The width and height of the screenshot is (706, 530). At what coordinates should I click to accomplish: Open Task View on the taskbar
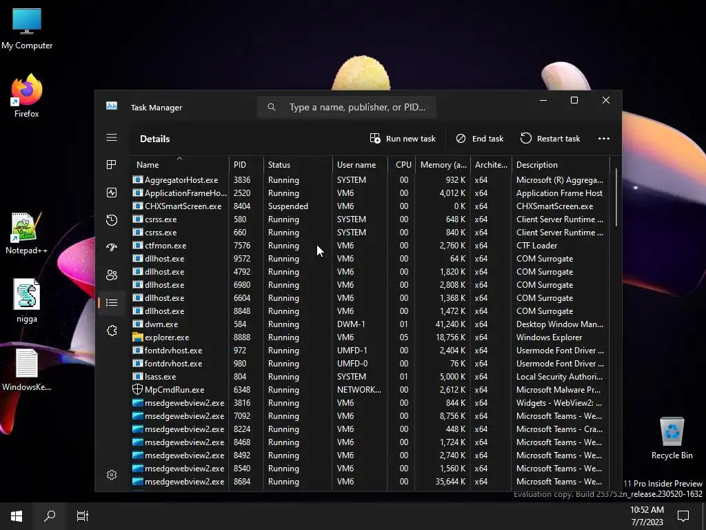pyautogui.click(x=83, y=516)
